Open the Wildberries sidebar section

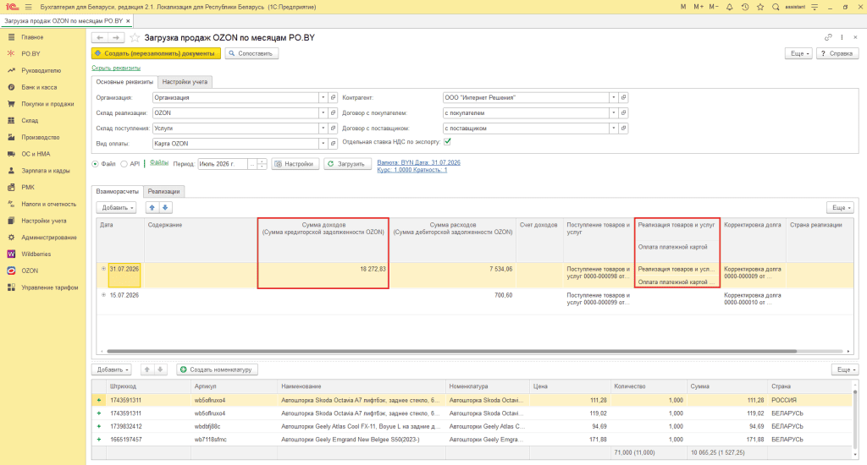36,254
